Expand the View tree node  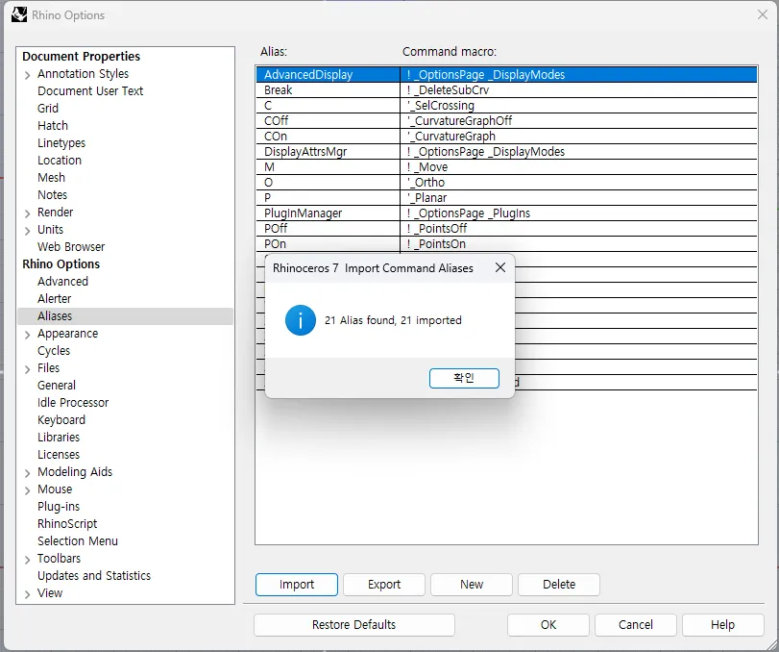tap(27, 593)
